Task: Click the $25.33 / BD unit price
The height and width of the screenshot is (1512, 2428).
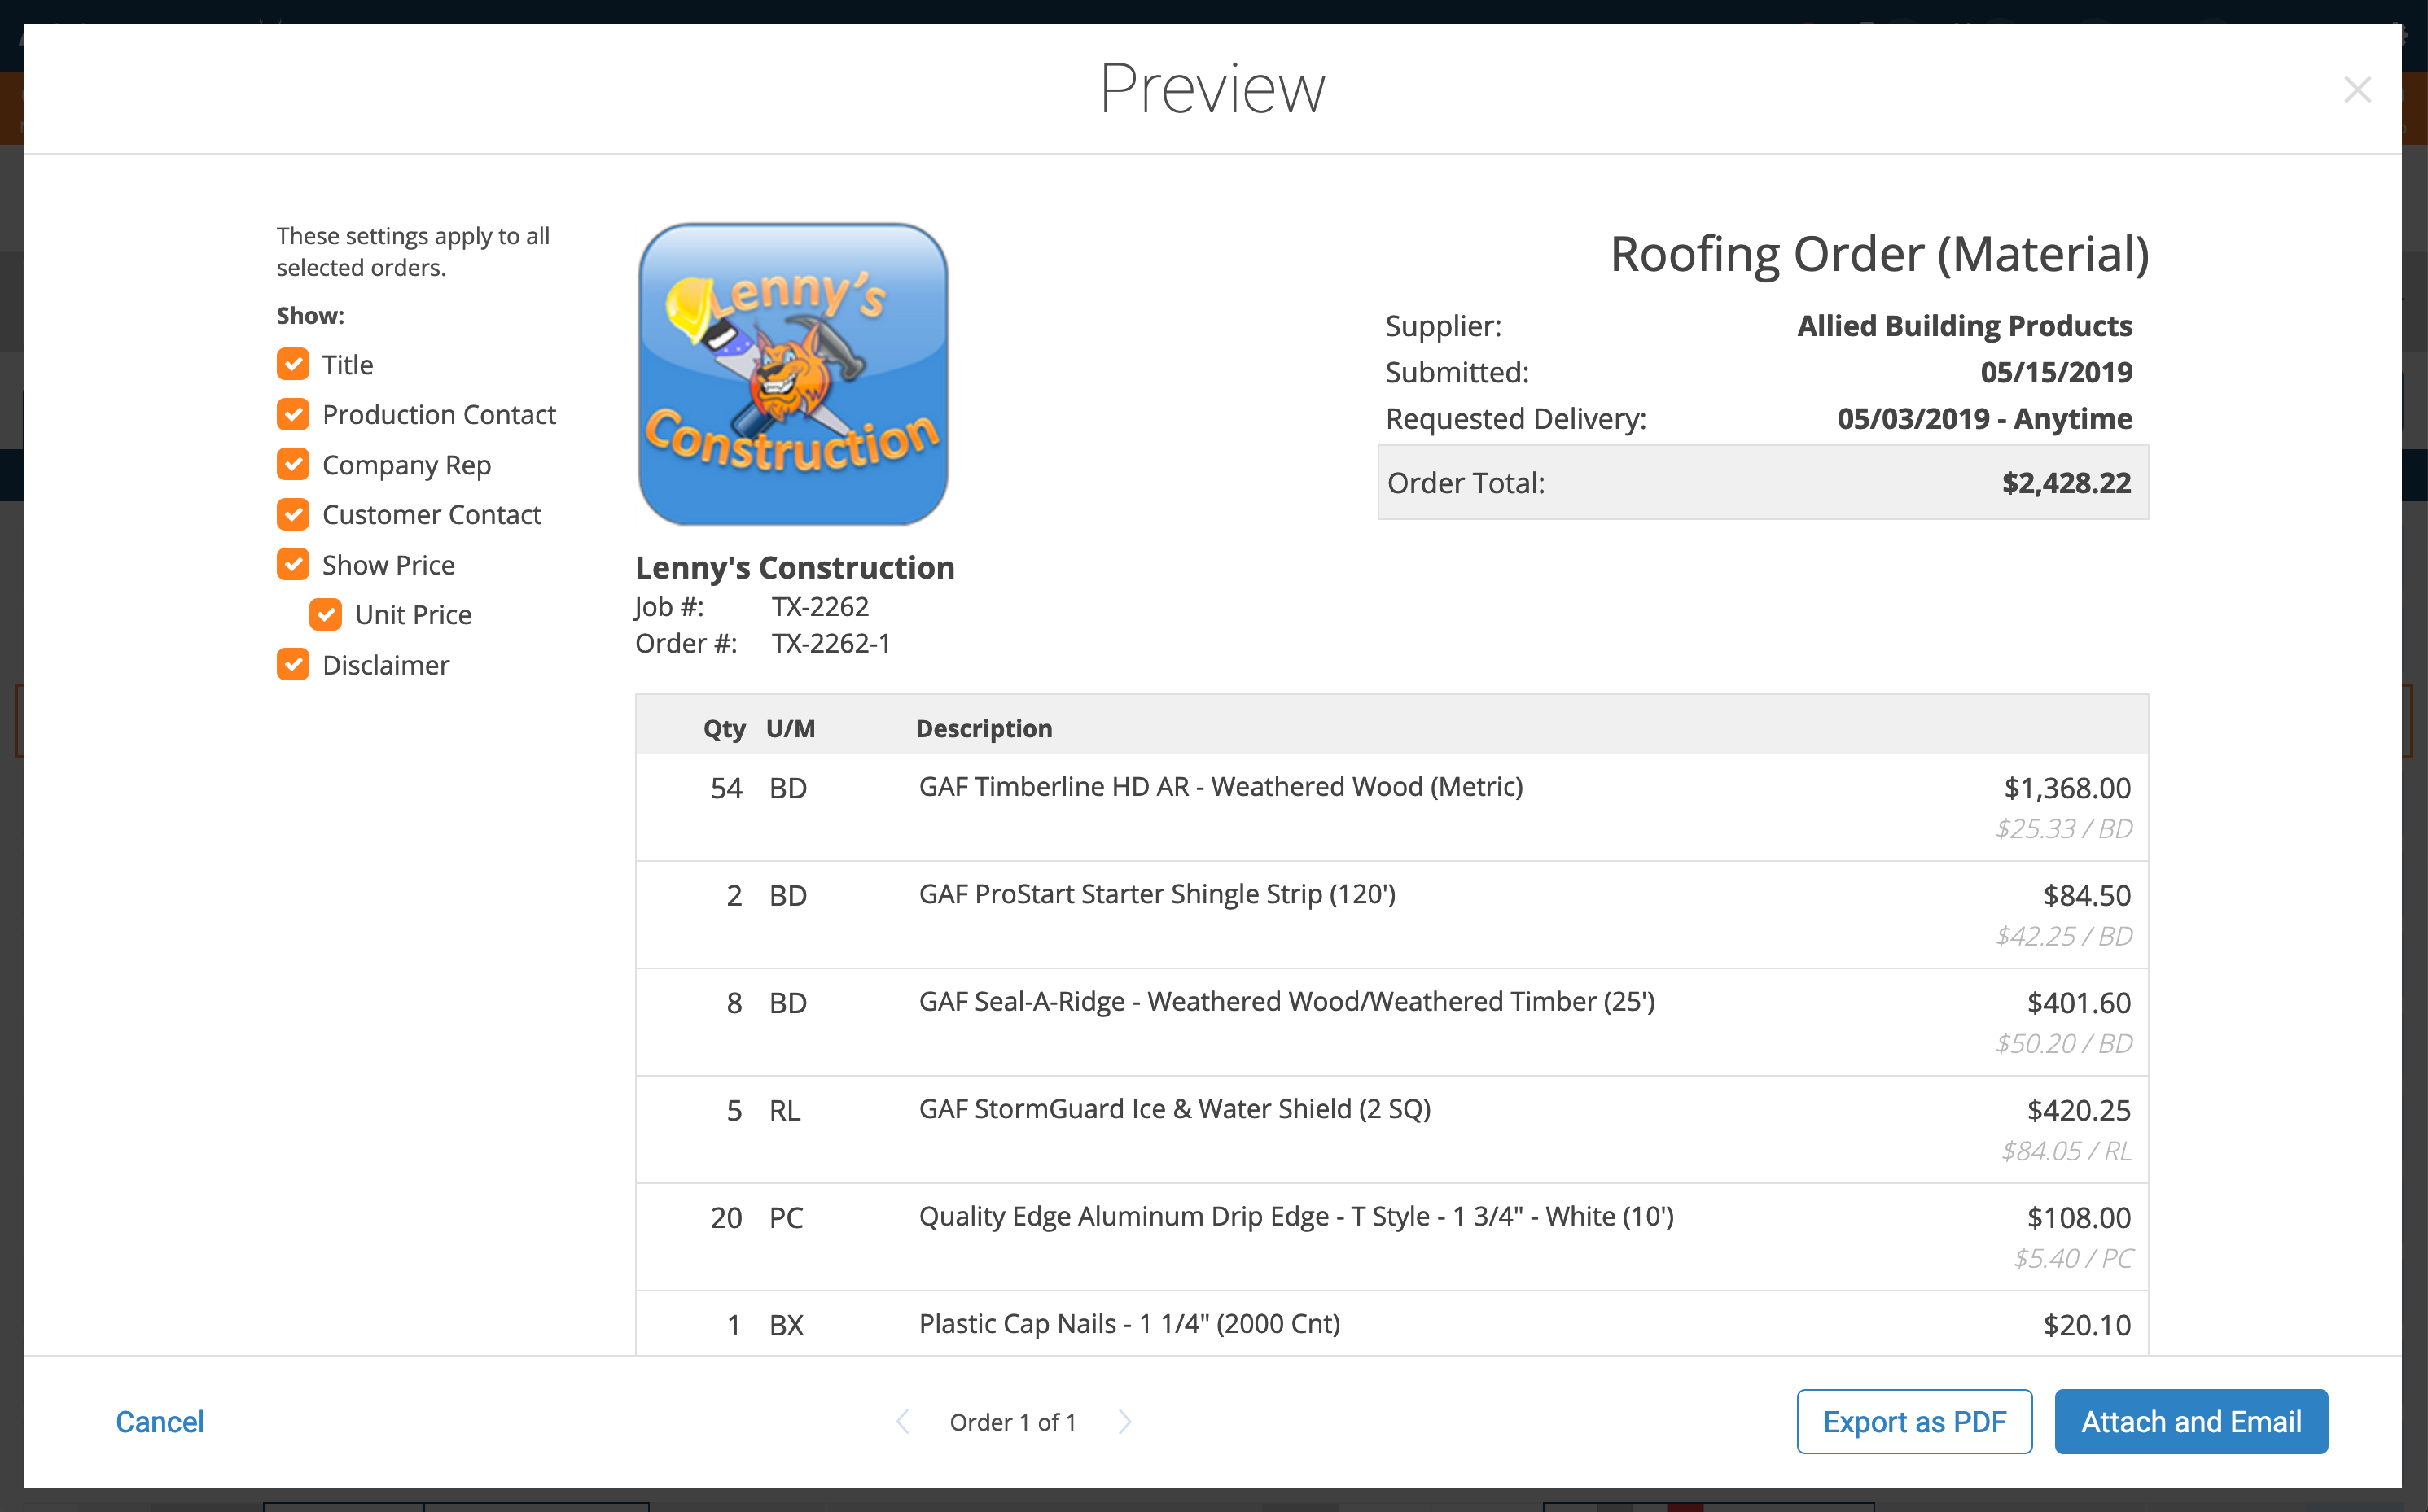Action: pos(2064,829)
